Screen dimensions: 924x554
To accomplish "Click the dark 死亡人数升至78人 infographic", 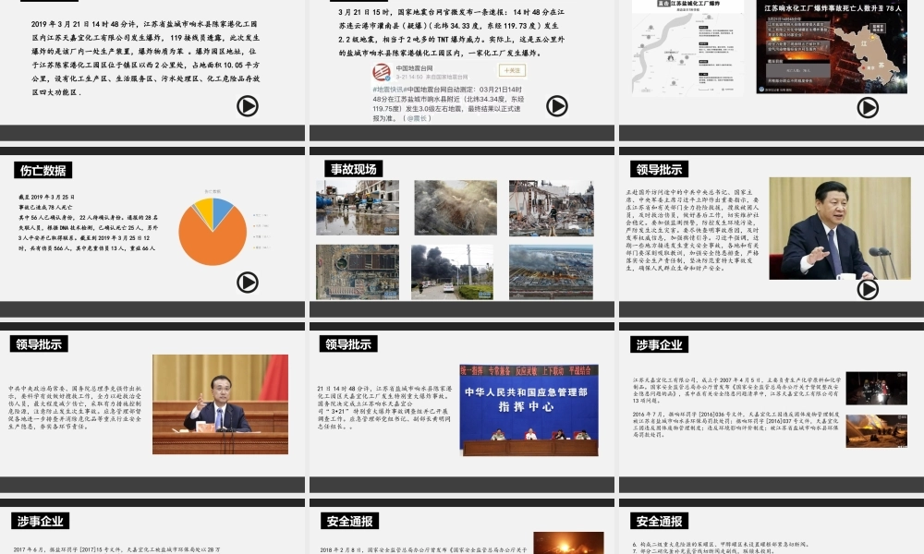I will coord(832,47).
